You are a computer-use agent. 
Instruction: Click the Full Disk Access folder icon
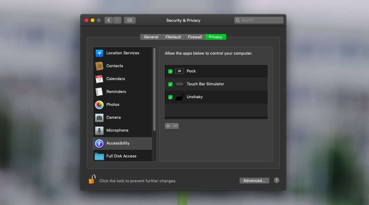click(x=99, y=156)
